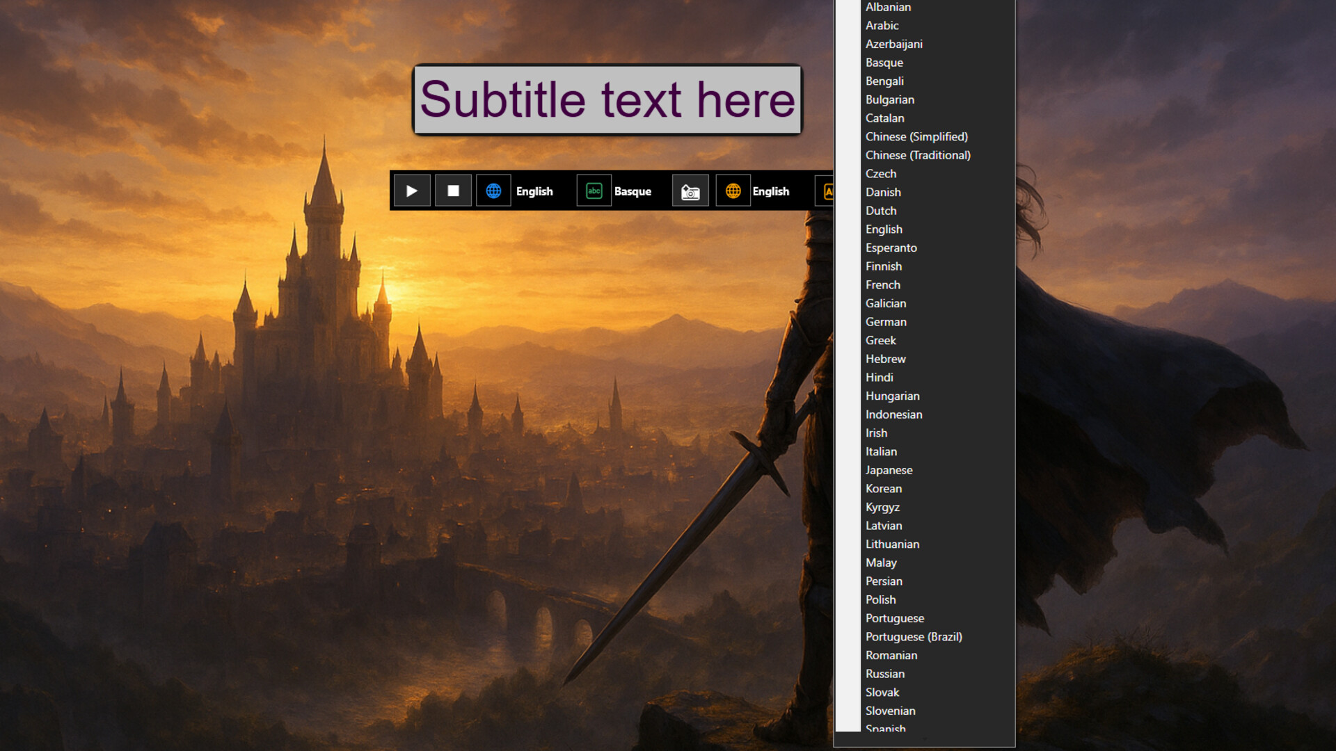Choose Chinese (Traditional) in the list
This screenshot has width=1336, height=751.
point(918,155)
